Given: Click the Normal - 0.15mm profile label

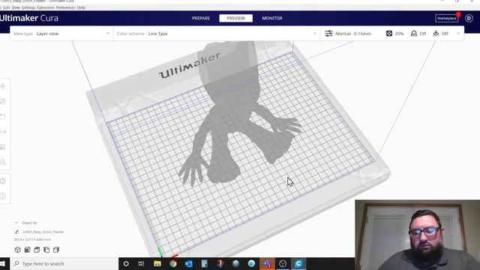Looking at the screenshot, I should [x=353, y=34].
